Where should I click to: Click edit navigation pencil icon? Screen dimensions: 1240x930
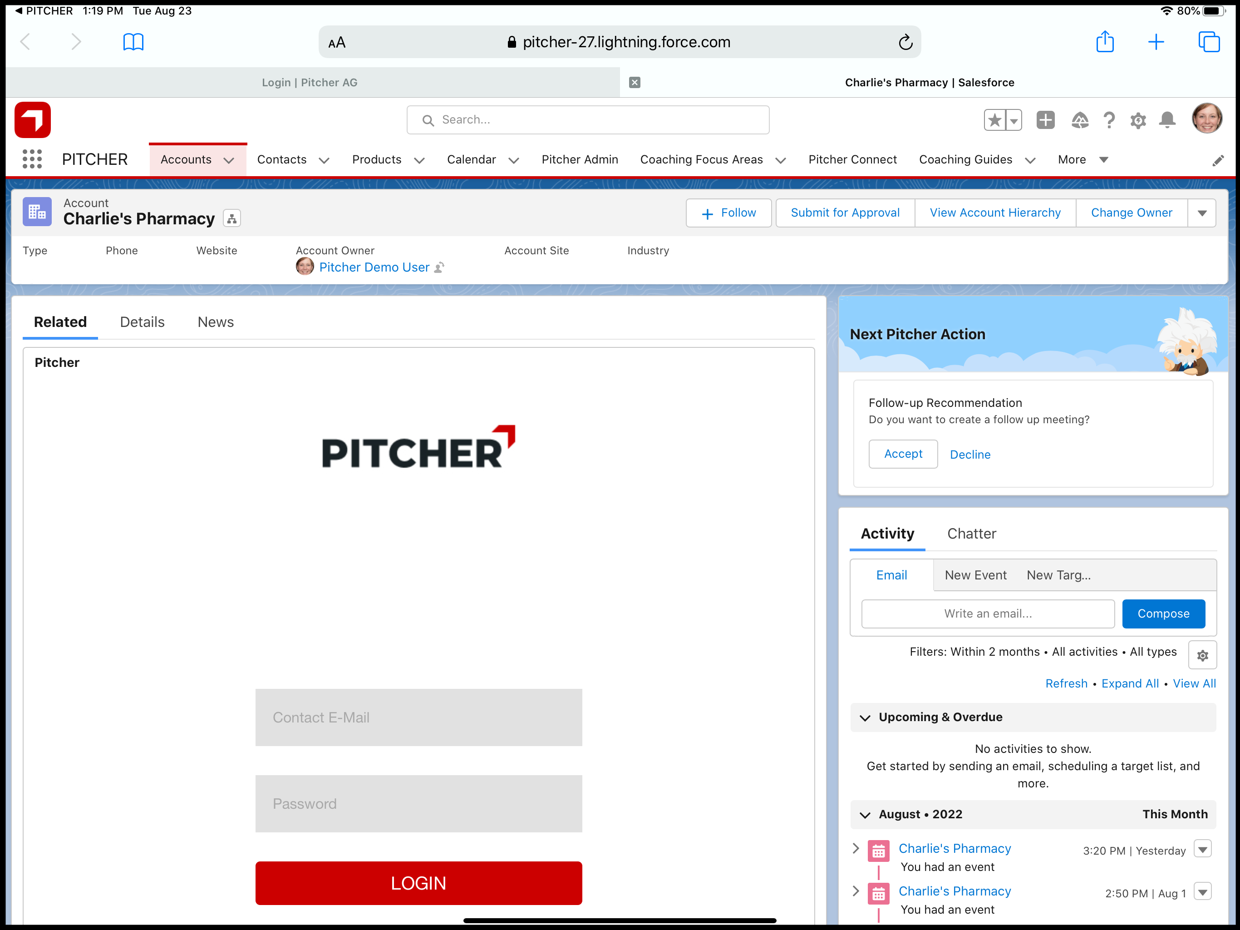tap(1218, 161)
